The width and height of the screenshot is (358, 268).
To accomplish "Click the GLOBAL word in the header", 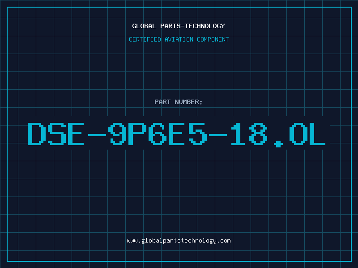I will tap(144, 26).
